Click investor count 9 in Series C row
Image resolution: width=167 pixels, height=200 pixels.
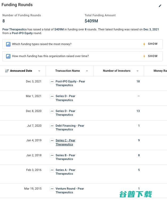(139, 141)
